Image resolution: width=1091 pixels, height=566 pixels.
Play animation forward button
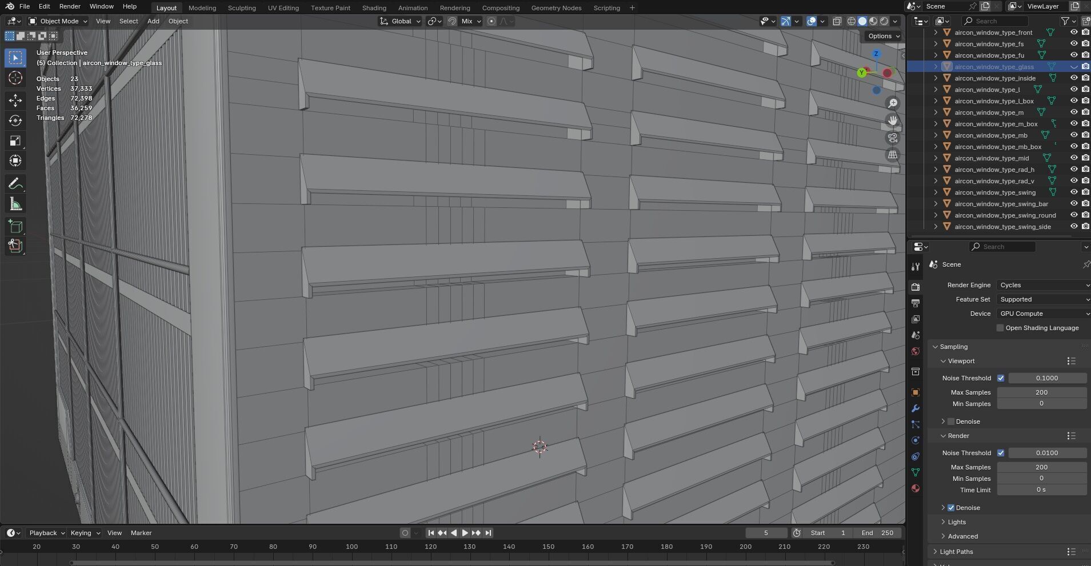465,533
